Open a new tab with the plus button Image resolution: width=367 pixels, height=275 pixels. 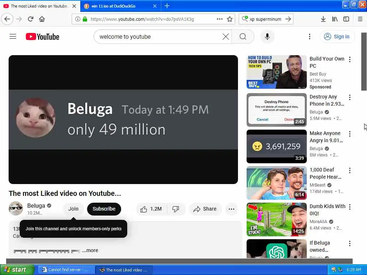point(167,6)
